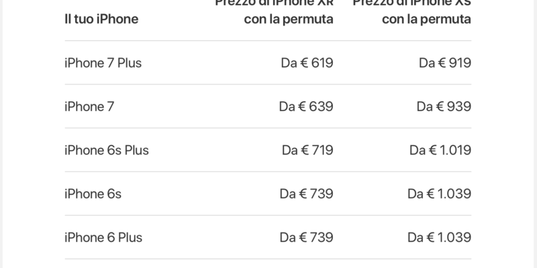This screenshot has width=537, height=268.
Task: Click the iPhone 6s row label
Action: [x=93, y=194]
